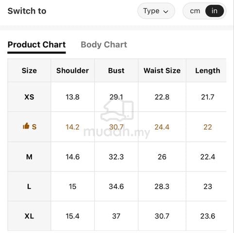Viewport: 234px width, 233px height.
Task: Select the recommended S size label
Action: click(x=34, y=127)
